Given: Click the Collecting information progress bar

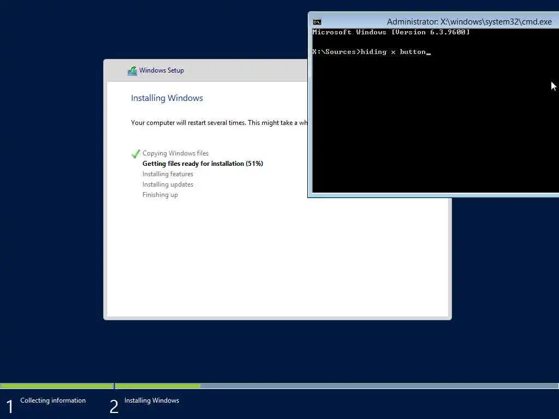Looking at the screenshot, I should 57,386.
